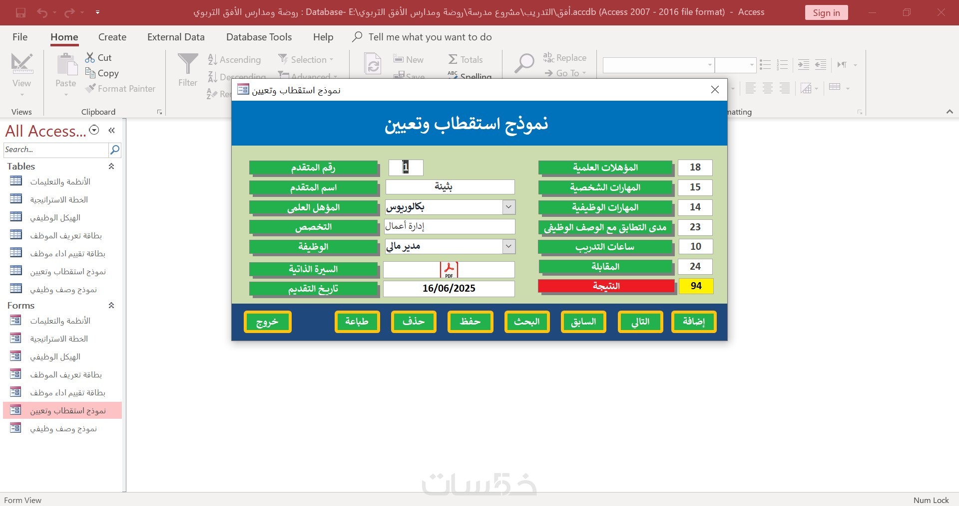Open the بطاقة تعريف الموظف table

coord(62,235)
